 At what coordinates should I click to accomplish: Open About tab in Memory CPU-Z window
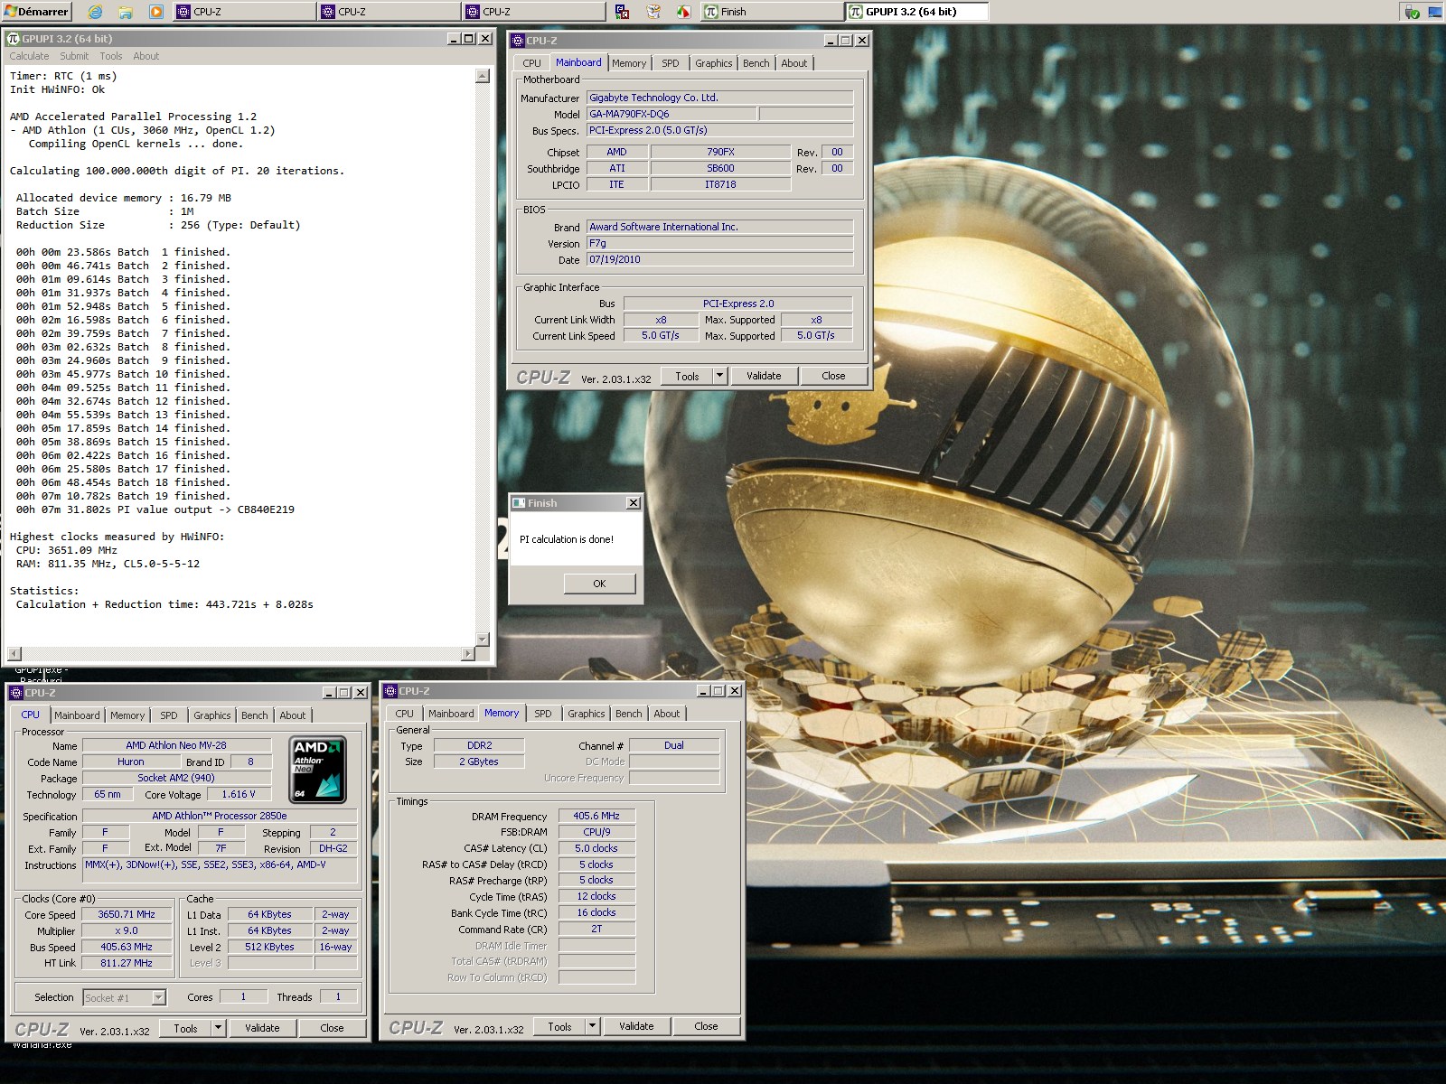click(x=667, y=714)
